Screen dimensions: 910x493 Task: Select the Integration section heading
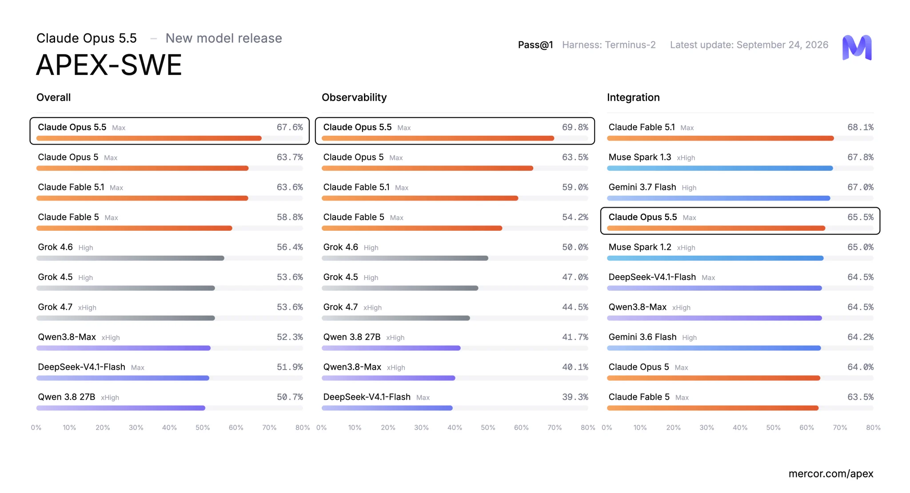pos(633,97)
